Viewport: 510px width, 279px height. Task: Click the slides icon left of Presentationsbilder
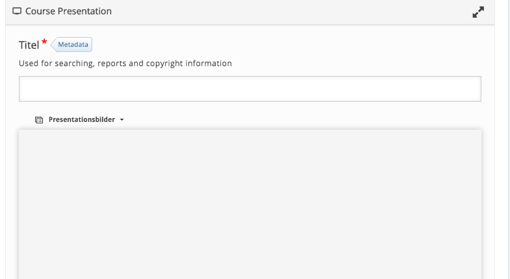click(39, 120)
